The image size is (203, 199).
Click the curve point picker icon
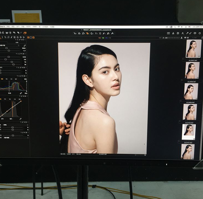tap(20, 119)
